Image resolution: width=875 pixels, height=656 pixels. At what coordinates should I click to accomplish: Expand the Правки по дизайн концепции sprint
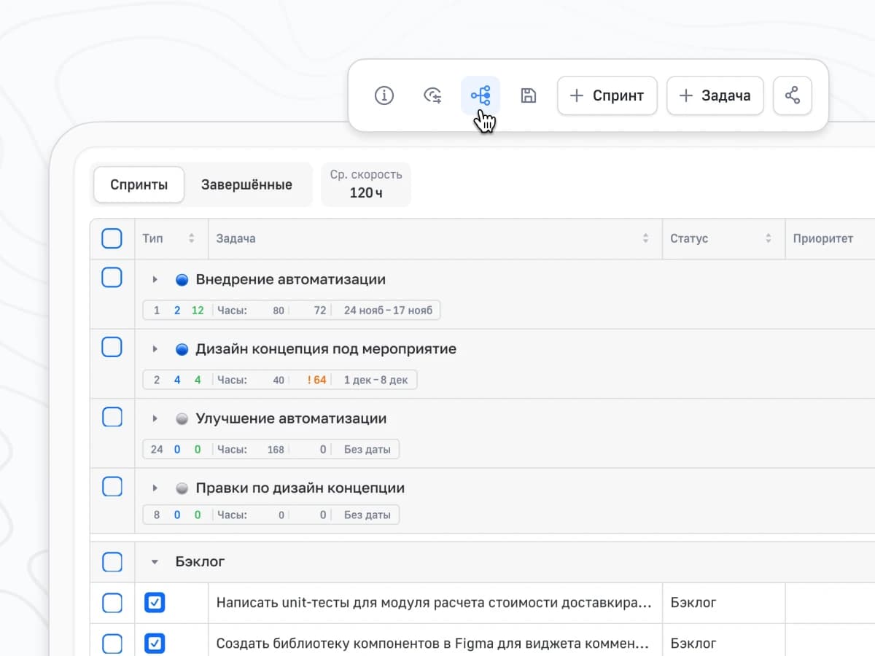click(x=155, y=488)
